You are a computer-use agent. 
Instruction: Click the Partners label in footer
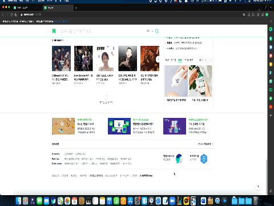55,159
